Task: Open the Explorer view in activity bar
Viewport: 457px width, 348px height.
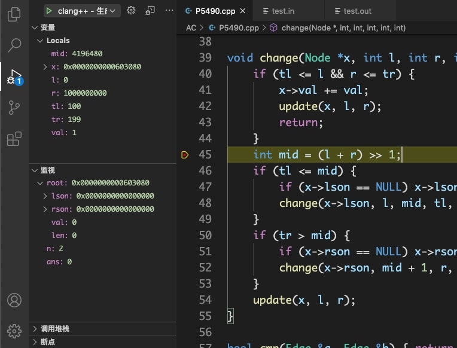Action: click(x=14, y=14)
